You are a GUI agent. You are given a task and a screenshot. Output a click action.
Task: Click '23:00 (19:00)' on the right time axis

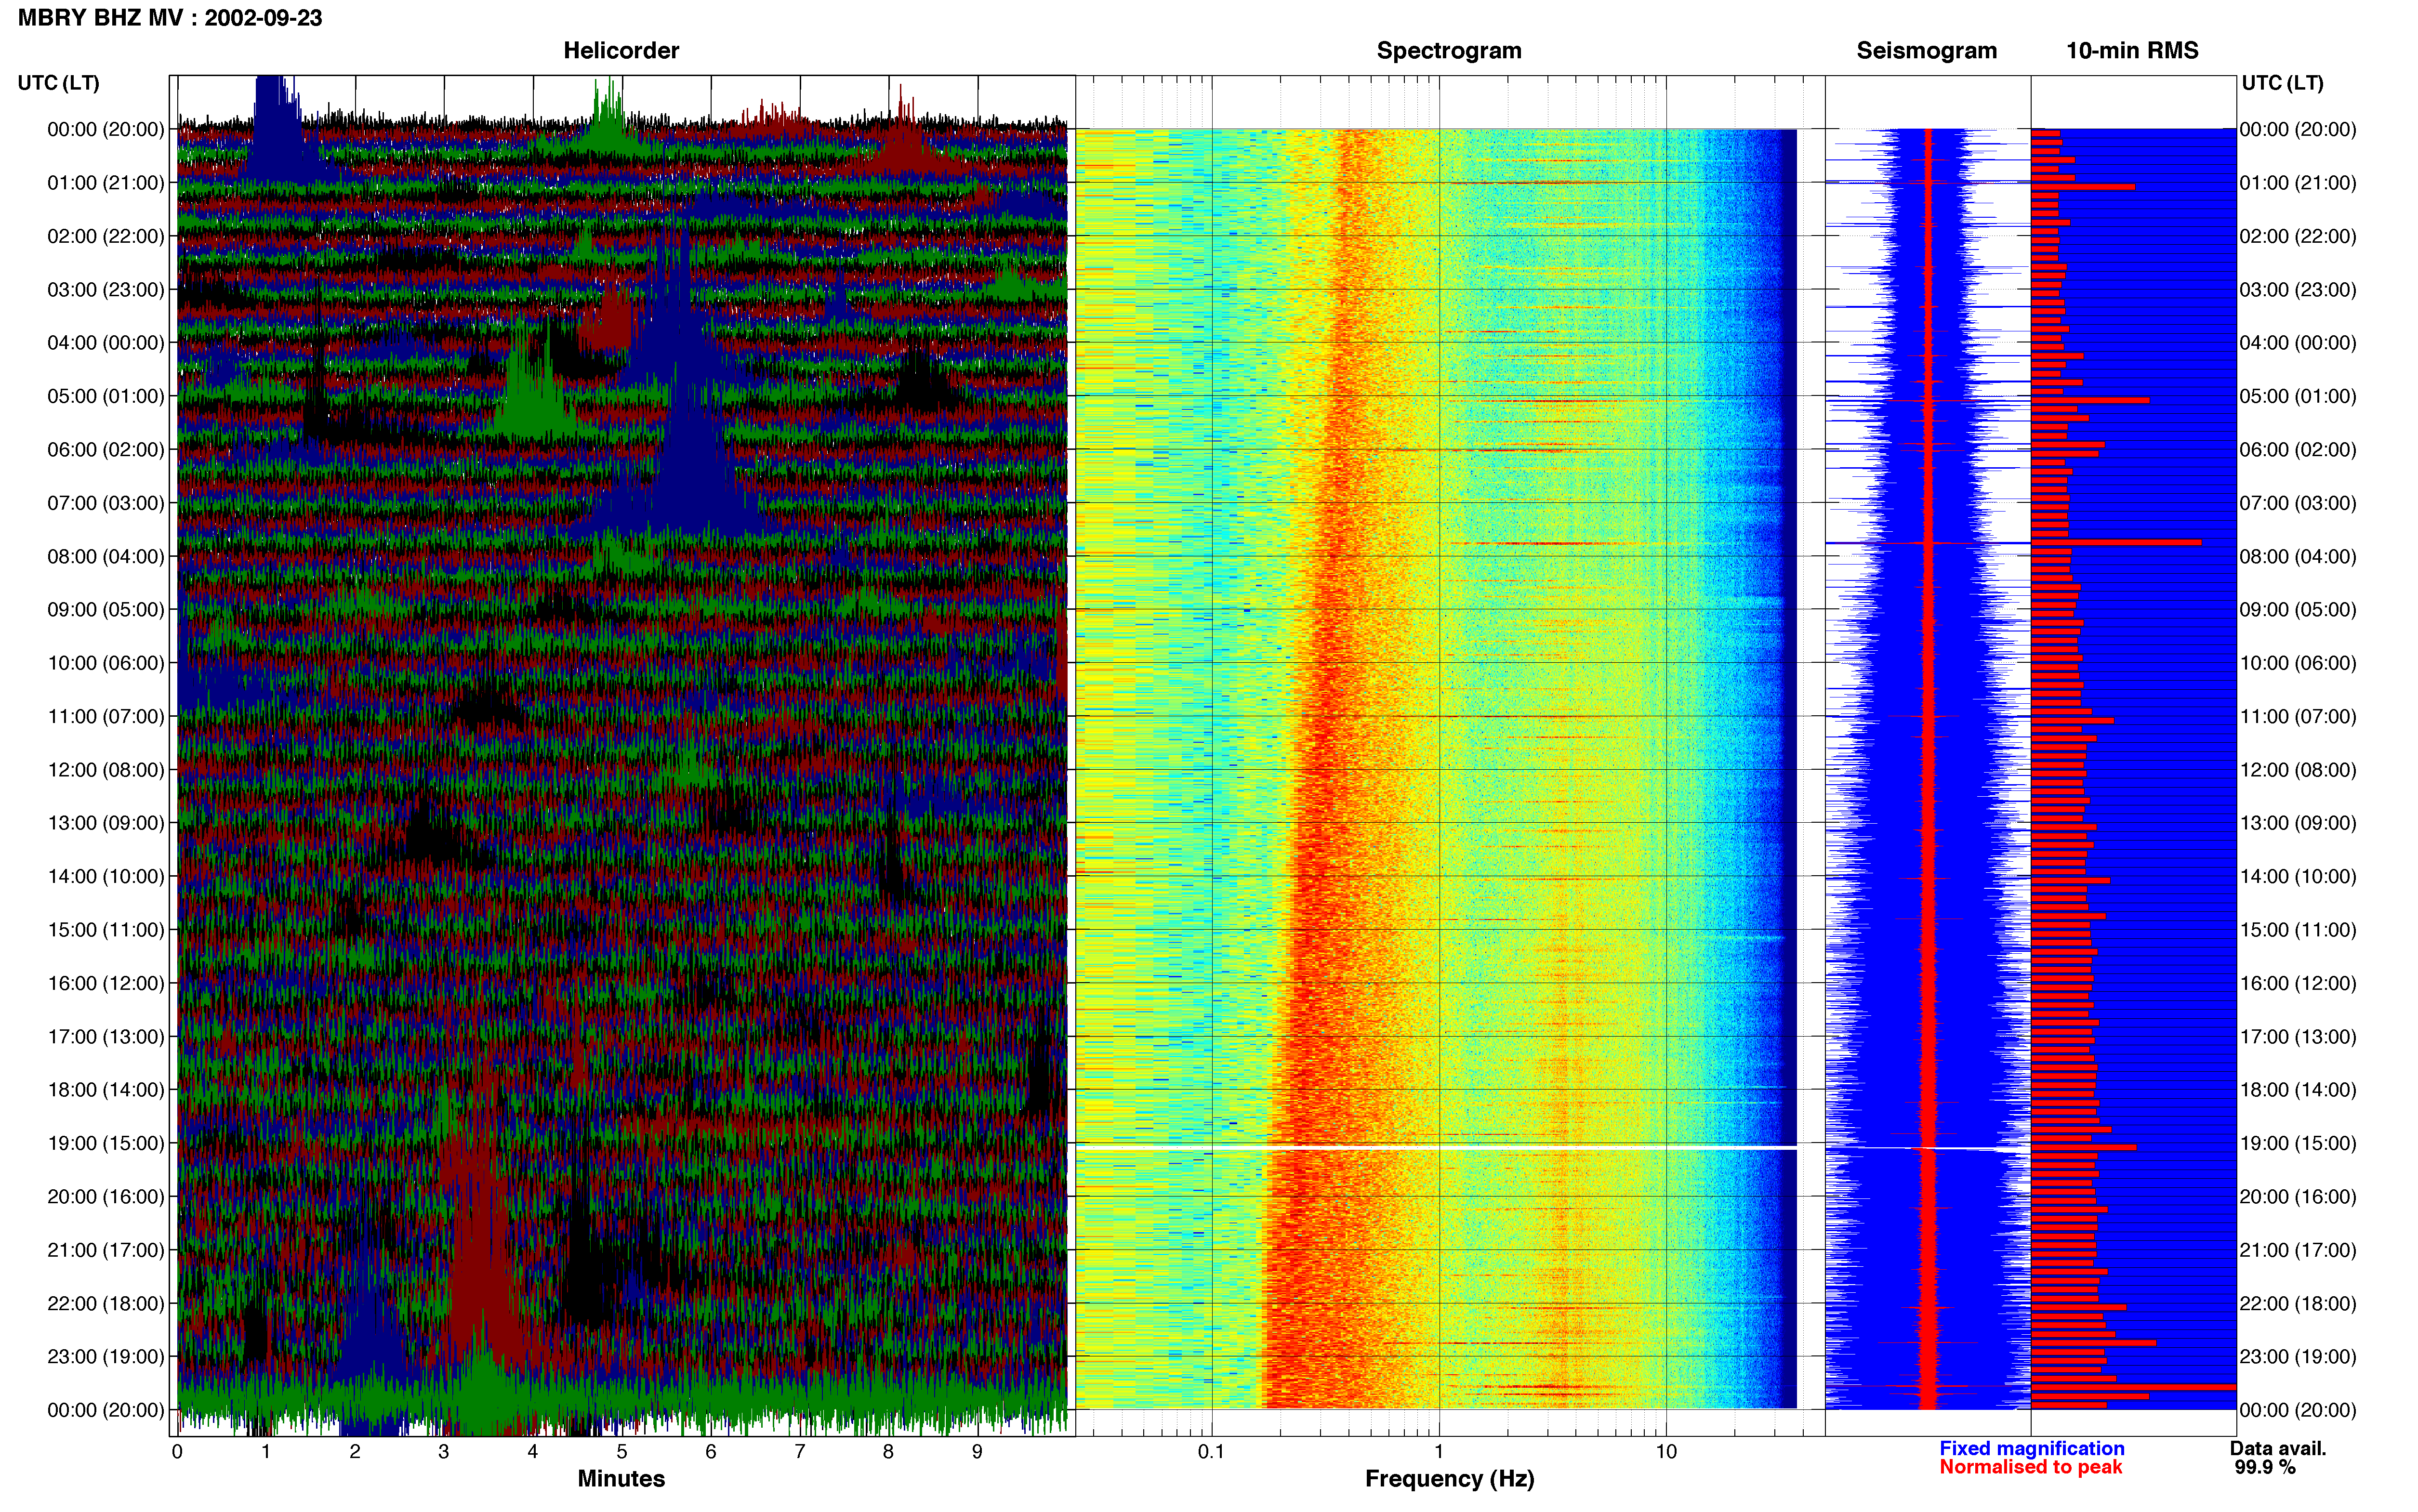pyautogui.click(x=2298, y=1357)
